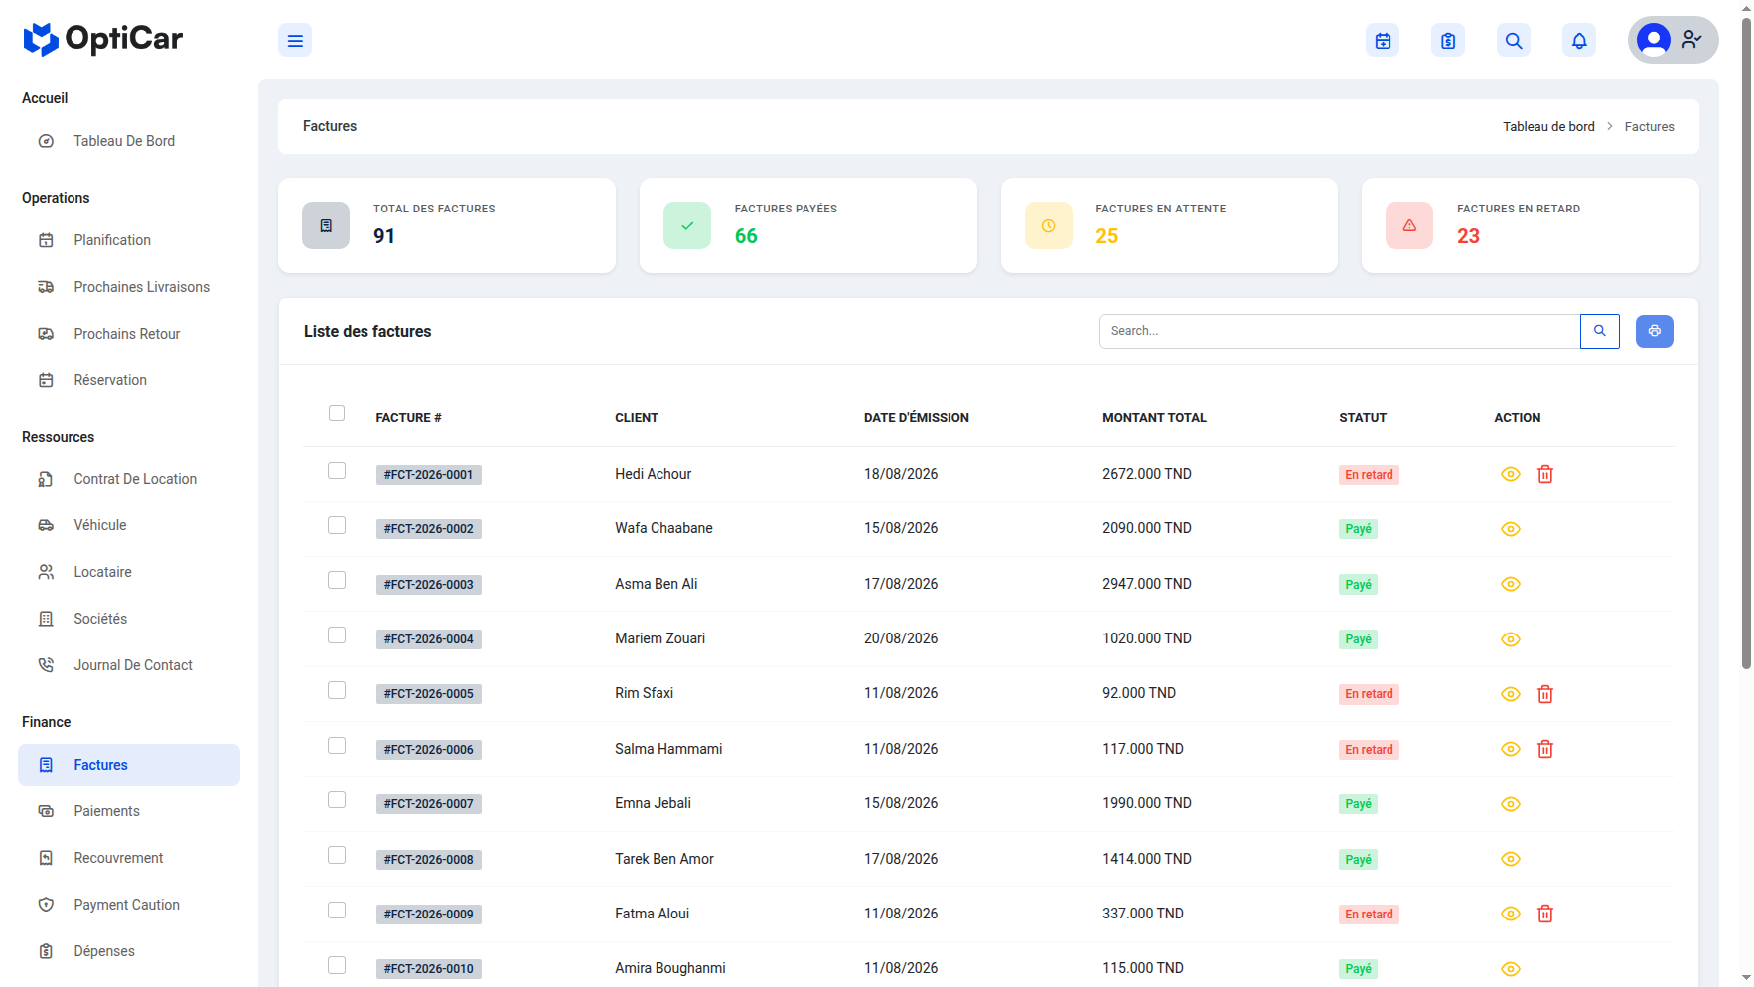Tick the Emna Jebali row checkbox
Viewport: 1754px width, 987px height.
337,800
